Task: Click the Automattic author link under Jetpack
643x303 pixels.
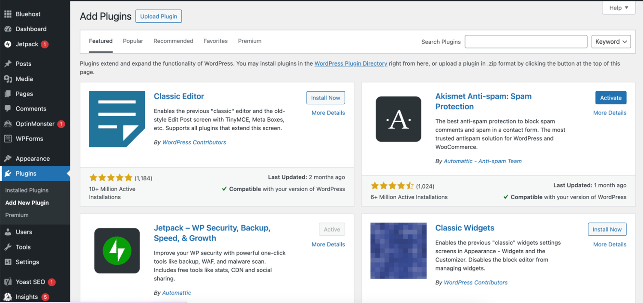Action: [177, 293]
